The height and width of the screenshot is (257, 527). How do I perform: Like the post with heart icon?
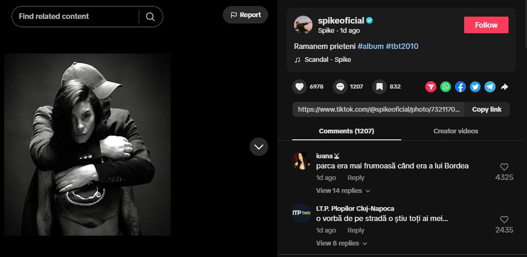click(x=300, y=87)
